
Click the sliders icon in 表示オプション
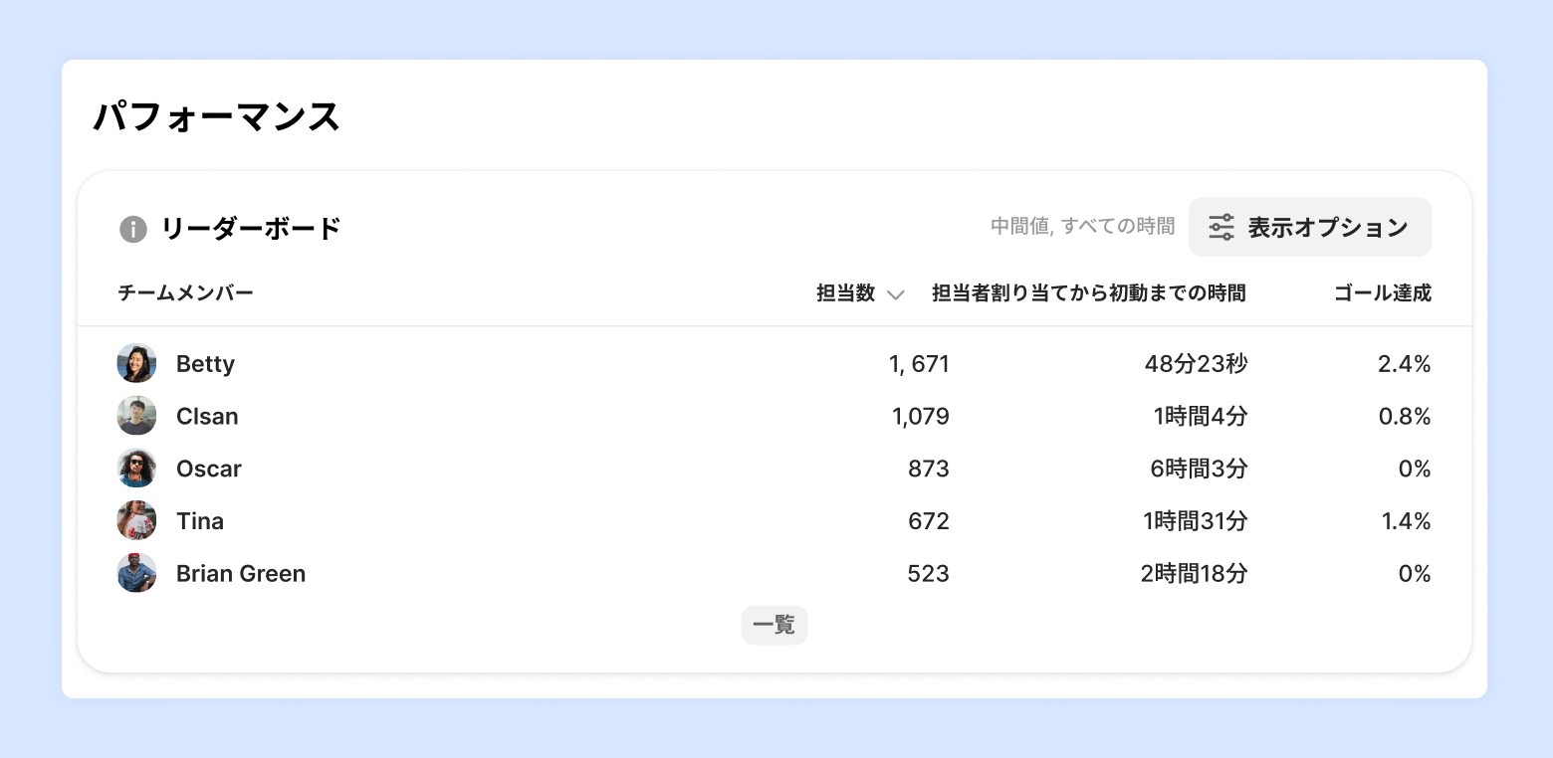tap(1221, 228)
